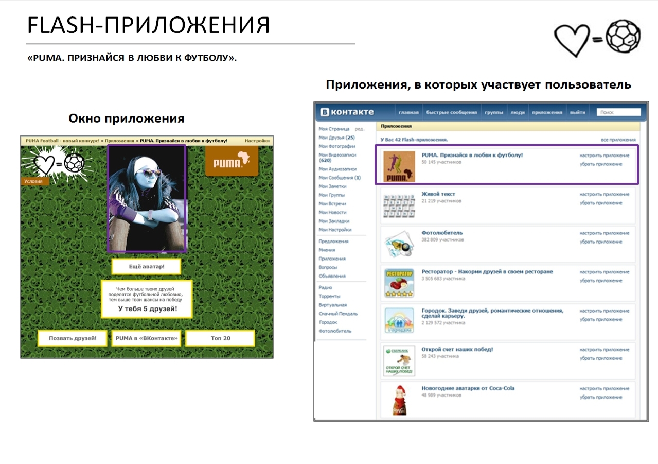
Task: Open Мои Друзья in the sidebar
Action: (x=336, y=138)
